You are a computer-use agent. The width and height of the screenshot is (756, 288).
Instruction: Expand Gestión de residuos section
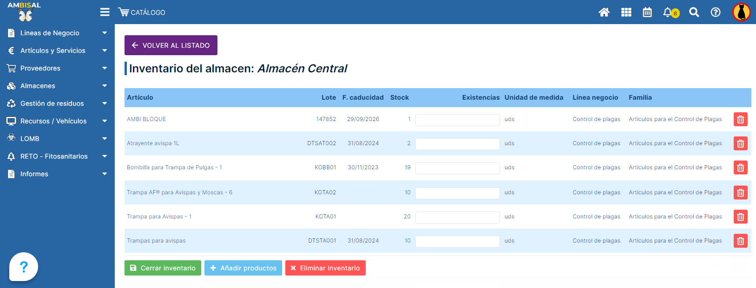57,103
